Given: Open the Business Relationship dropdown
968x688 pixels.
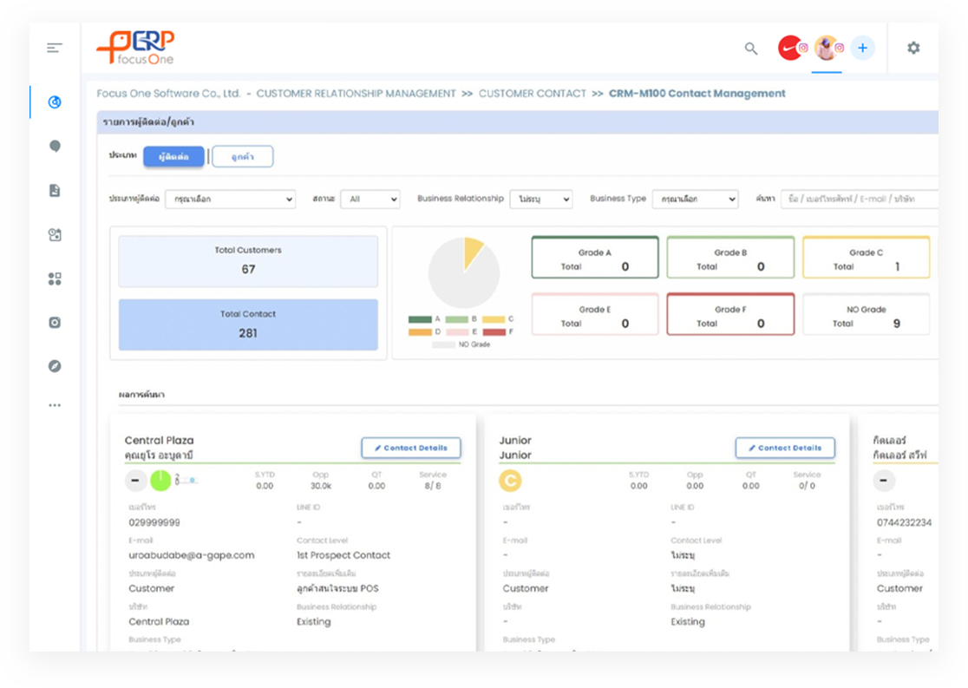Looking at the screenshot, I should click(540, 199).
